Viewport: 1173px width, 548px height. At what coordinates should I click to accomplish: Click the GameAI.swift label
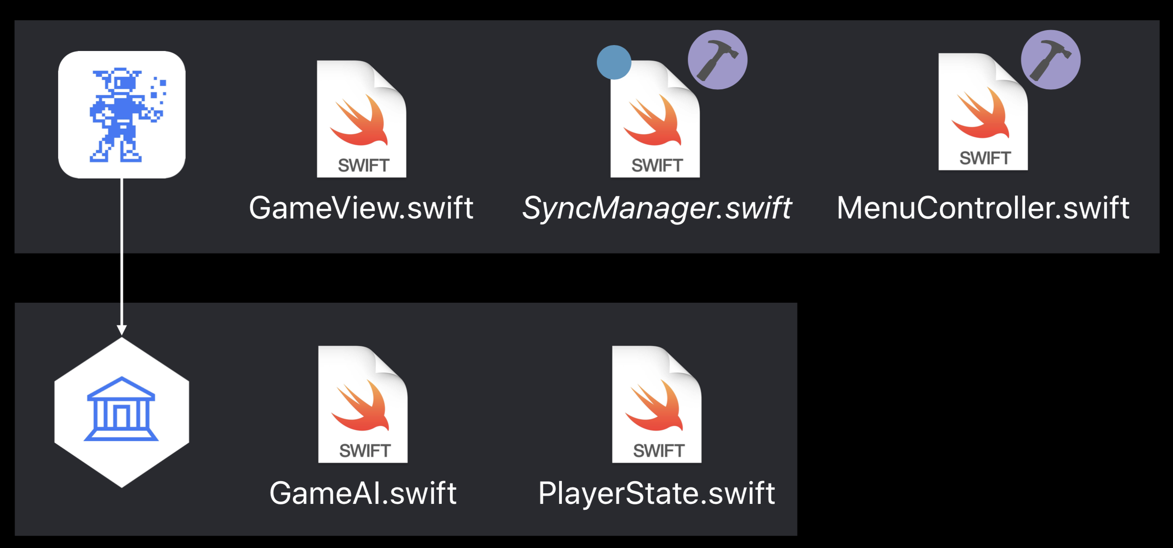[x=363, y=493]
